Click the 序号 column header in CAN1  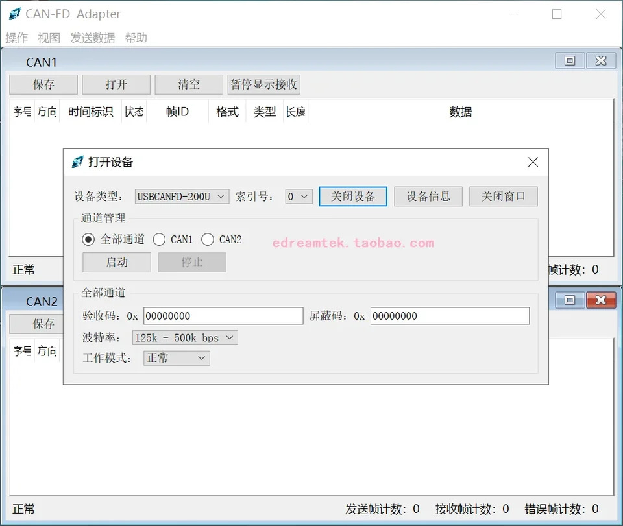22,112
